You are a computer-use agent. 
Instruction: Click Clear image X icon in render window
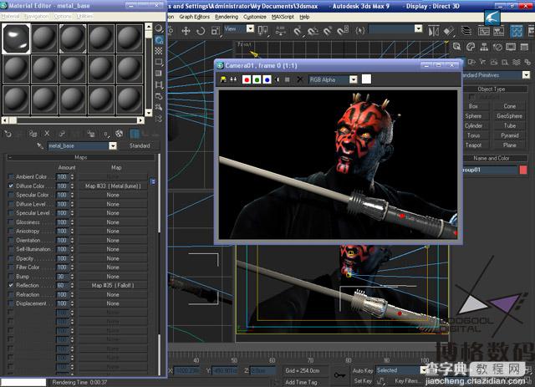(x=299, y=80)
